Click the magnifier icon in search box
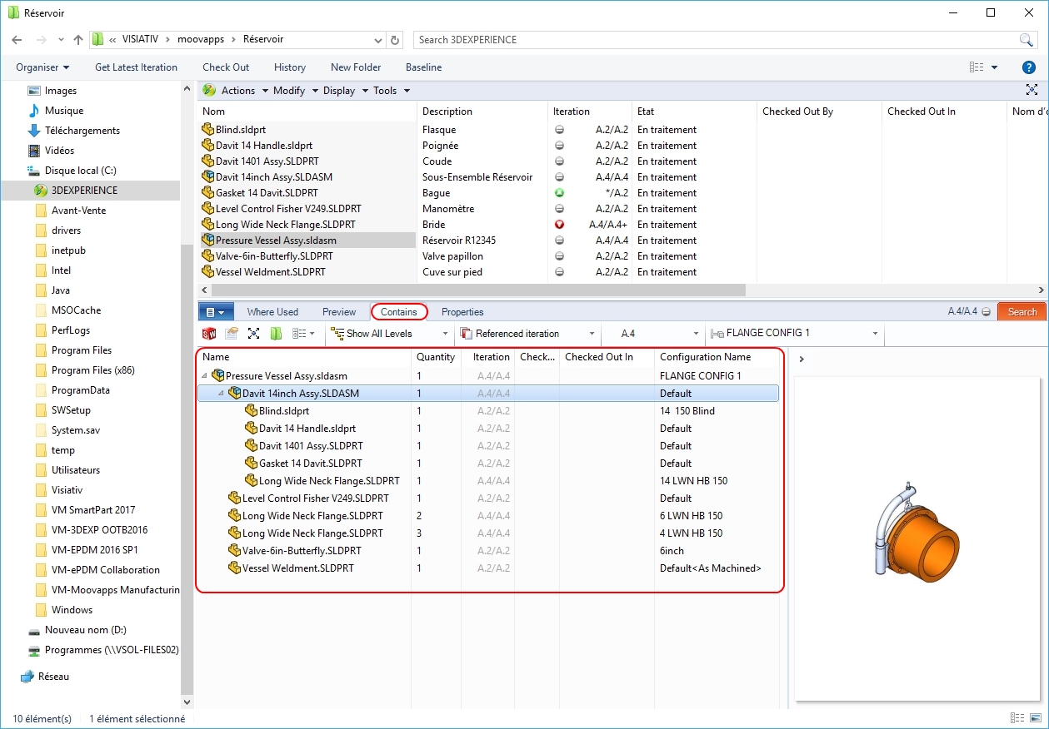Screen dimensions: 1049x729 click(1027, 40)
